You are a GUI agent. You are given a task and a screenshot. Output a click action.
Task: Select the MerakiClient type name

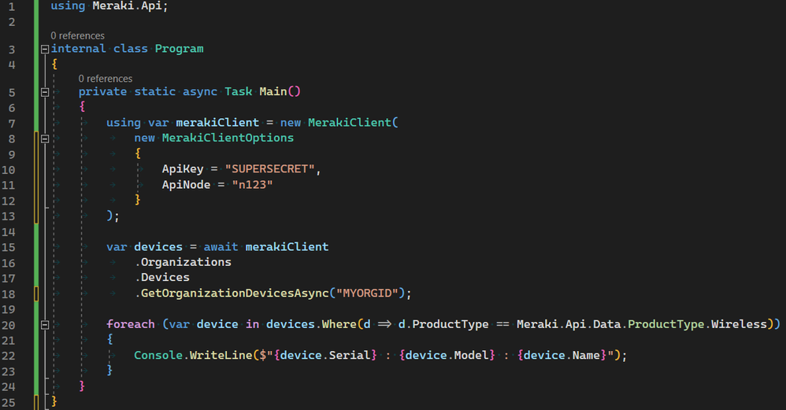(350, 123)
